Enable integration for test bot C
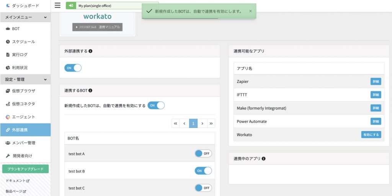The image size is (392, 196). [x=203, y=188]
